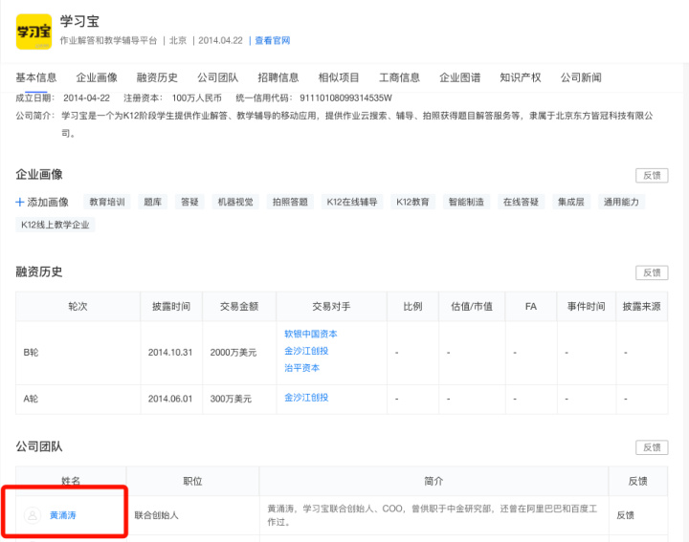The image size is (689, 542).
Task: Click the 学习宝 yellow logo
Action: point(33,32)
